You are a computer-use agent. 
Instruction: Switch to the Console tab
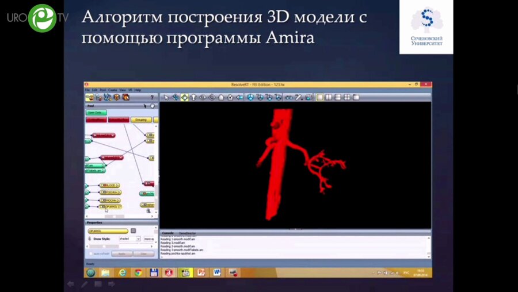point(168,233)
